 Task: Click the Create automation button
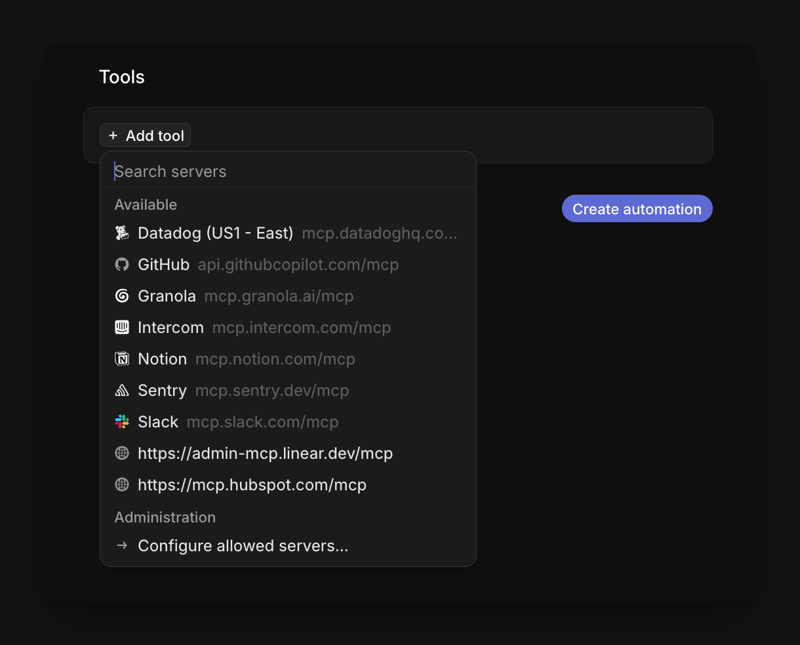point(637,208)
